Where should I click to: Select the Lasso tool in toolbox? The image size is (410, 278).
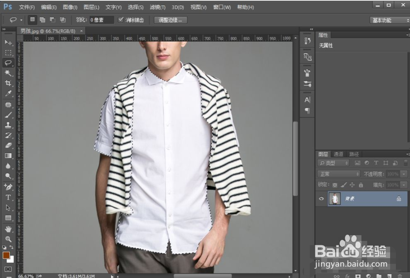coord(8,63)
